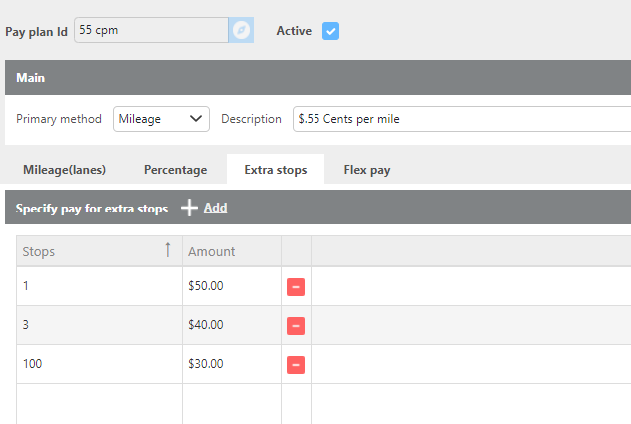The image size is (631, 424).
Task: Click the Add link for extra stops
Action: (x=215, y=208)
